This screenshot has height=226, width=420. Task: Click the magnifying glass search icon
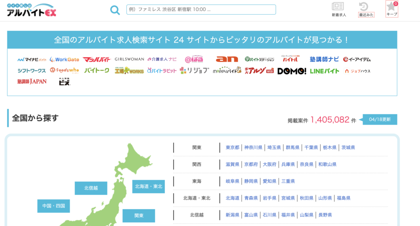[115, 10]
